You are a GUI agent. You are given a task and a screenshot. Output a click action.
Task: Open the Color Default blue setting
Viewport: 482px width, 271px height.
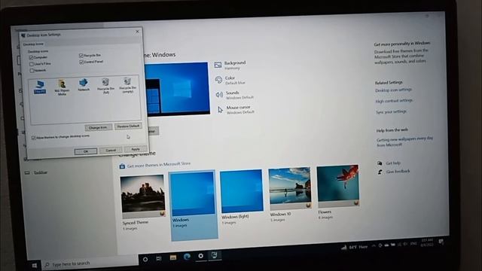(x=230, y=81)
